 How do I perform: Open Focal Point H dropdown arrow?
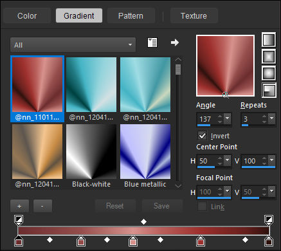pos(228,192)
